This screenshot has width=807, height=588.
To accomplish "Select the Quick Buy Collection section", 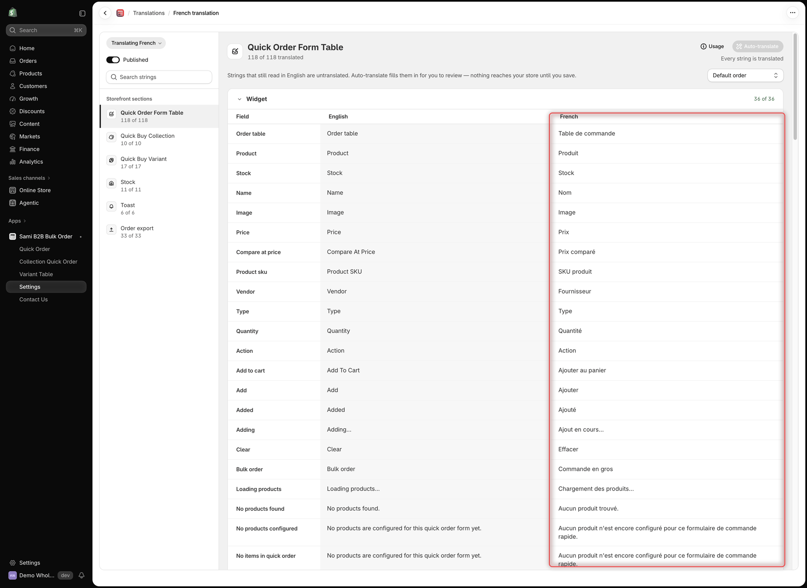I will pos(159,139).
